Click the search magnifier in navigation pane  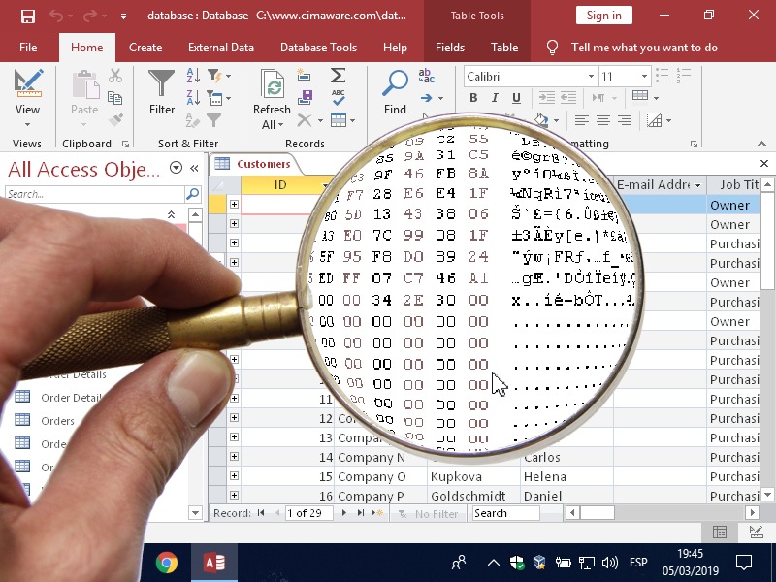pos(192,193)
